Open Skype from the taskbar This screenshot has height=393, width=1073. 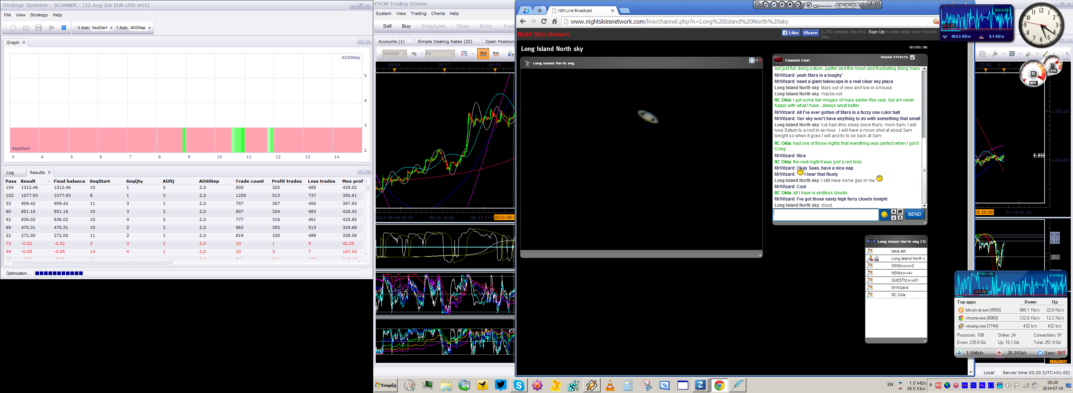519,385
